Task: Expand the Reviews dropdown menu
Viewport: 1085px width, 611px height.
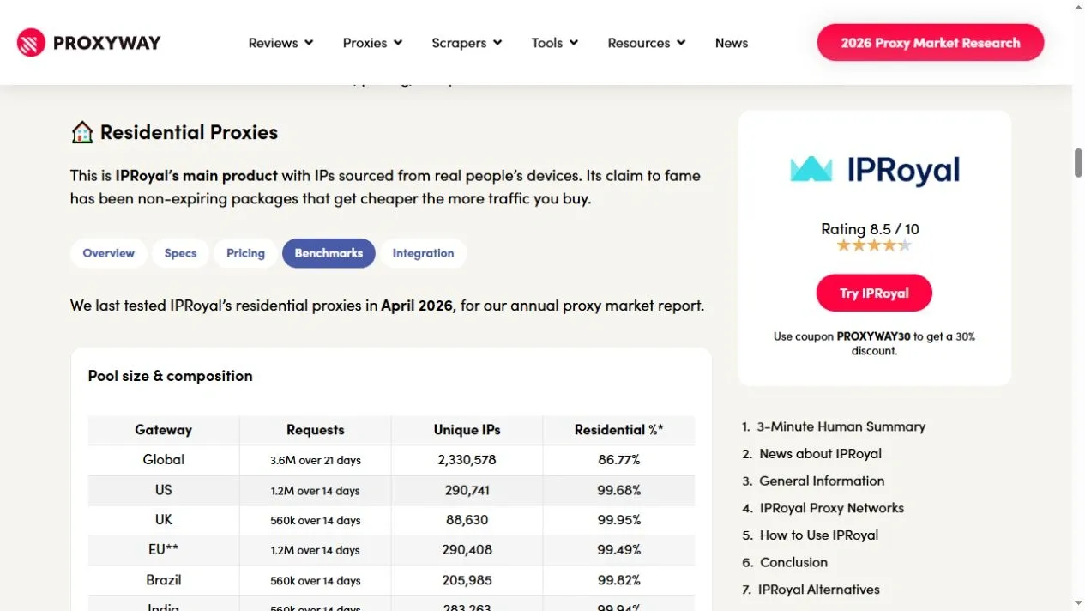Action: (x=280, y=43)
